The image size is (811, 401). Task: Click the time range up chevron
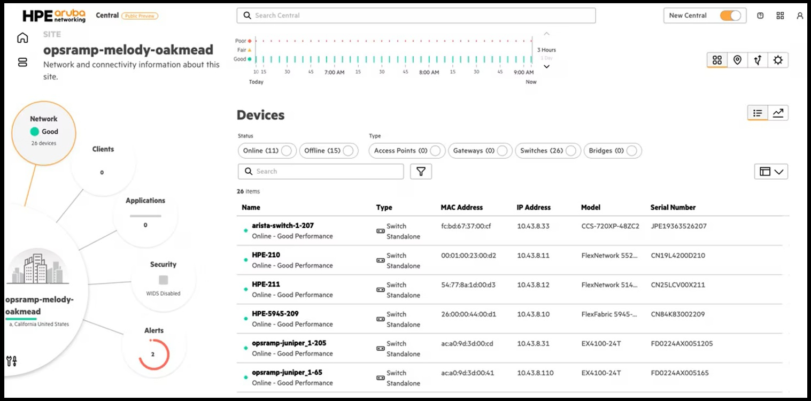coord(546,34)
